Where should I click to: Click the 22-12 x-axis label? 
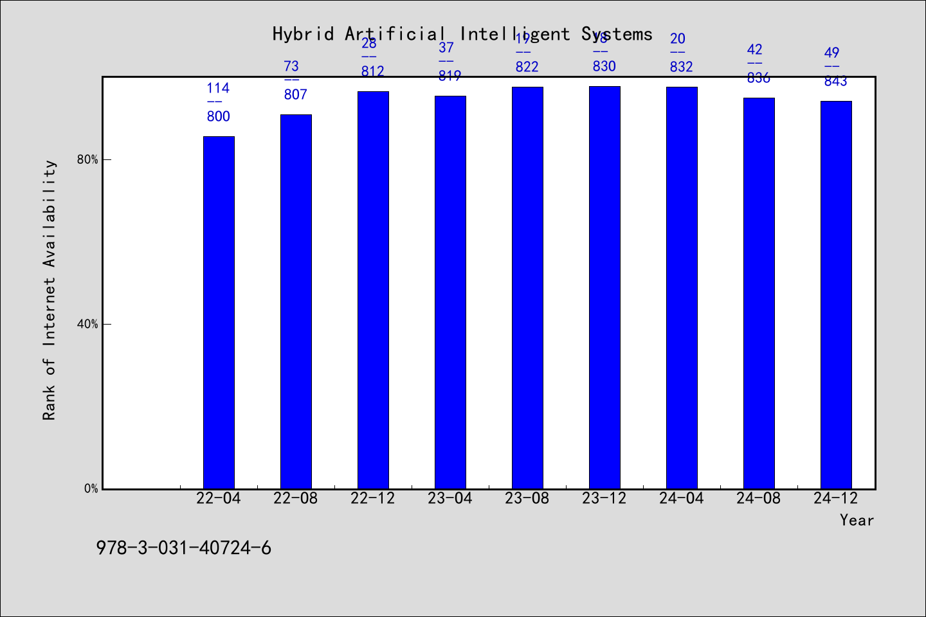[373, 498]
